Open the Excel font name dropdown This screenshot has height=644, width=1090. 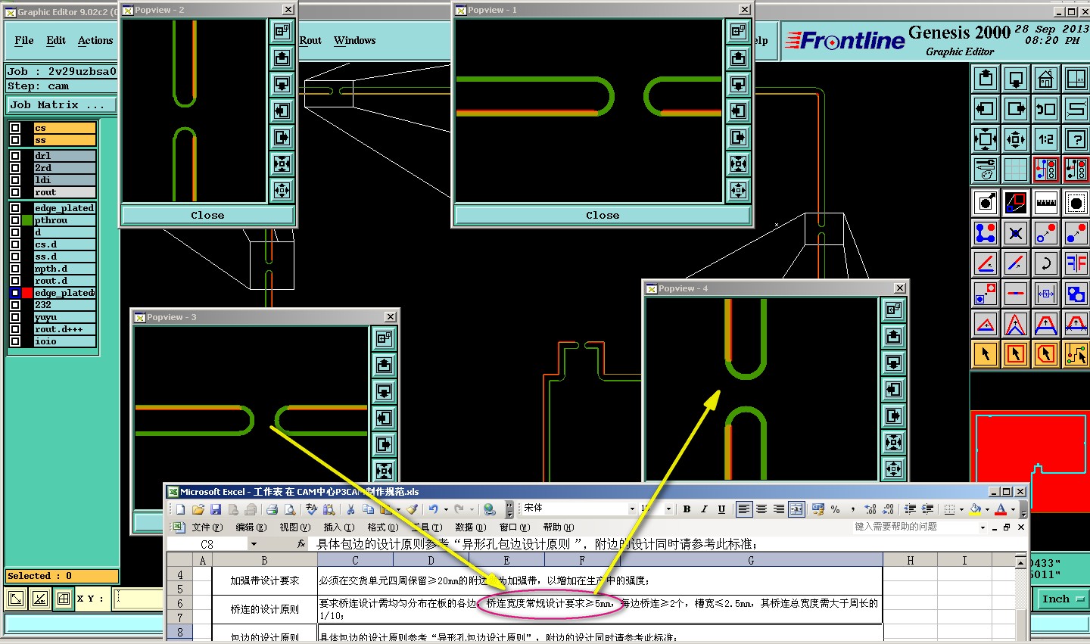click(x=632, y=509)
